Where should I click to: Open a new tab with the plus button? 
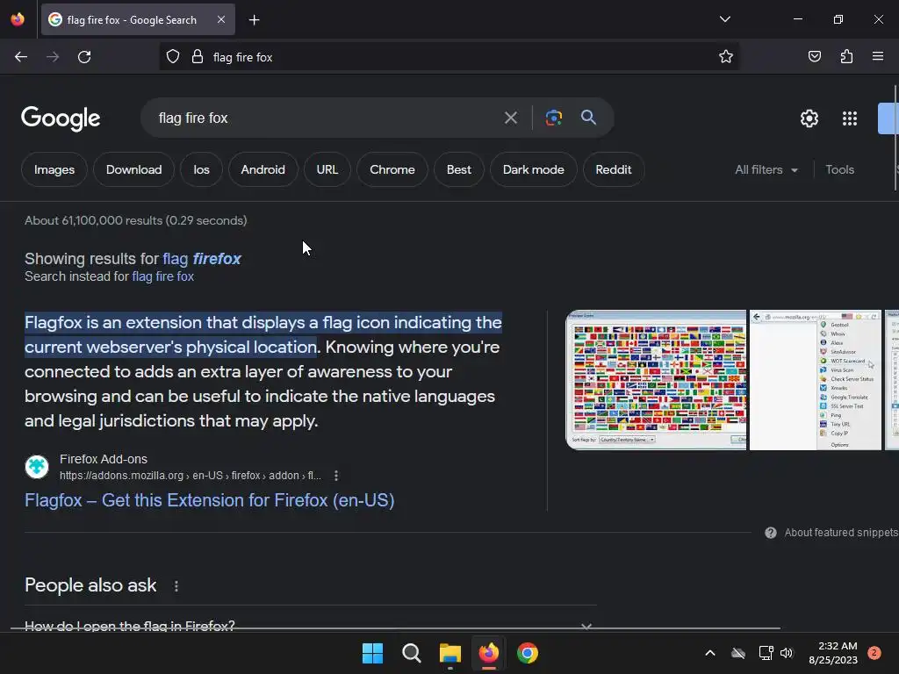point(254,20)
